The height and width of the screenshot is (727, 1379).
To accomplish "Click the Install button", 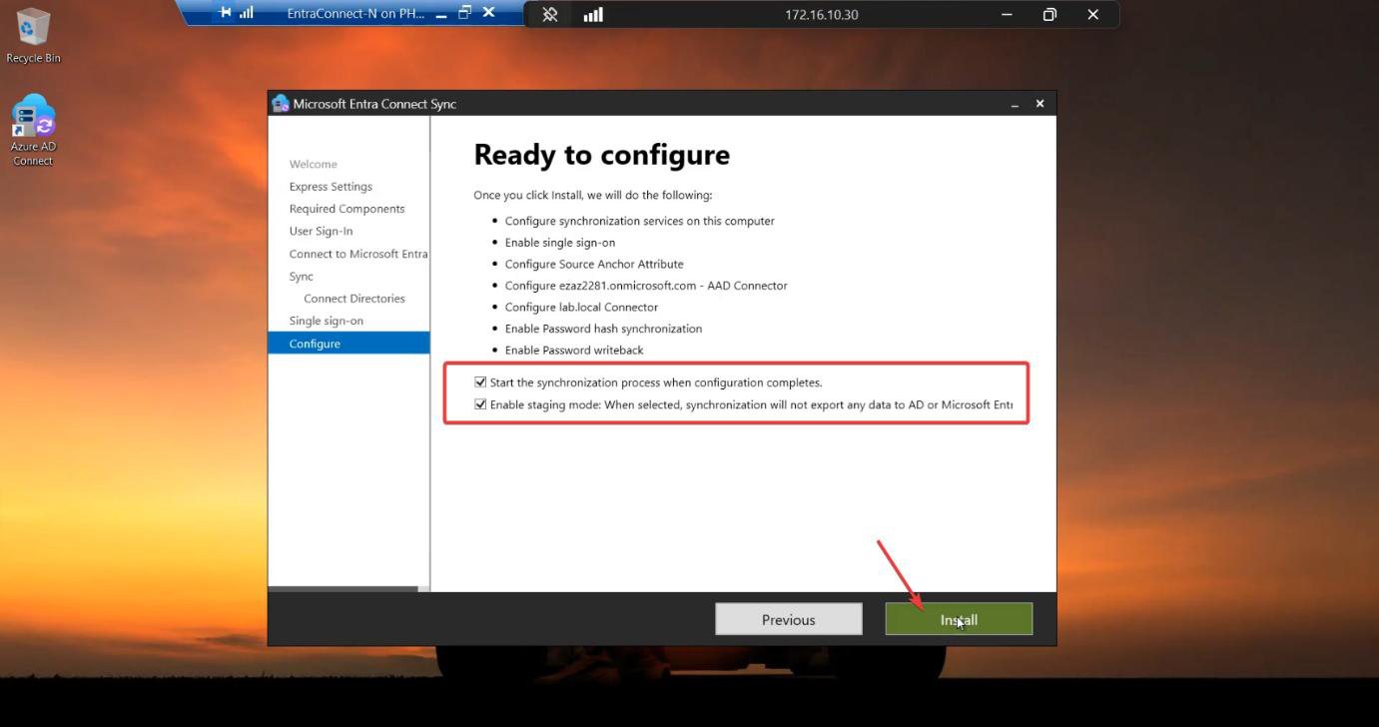I will [959, 619].
